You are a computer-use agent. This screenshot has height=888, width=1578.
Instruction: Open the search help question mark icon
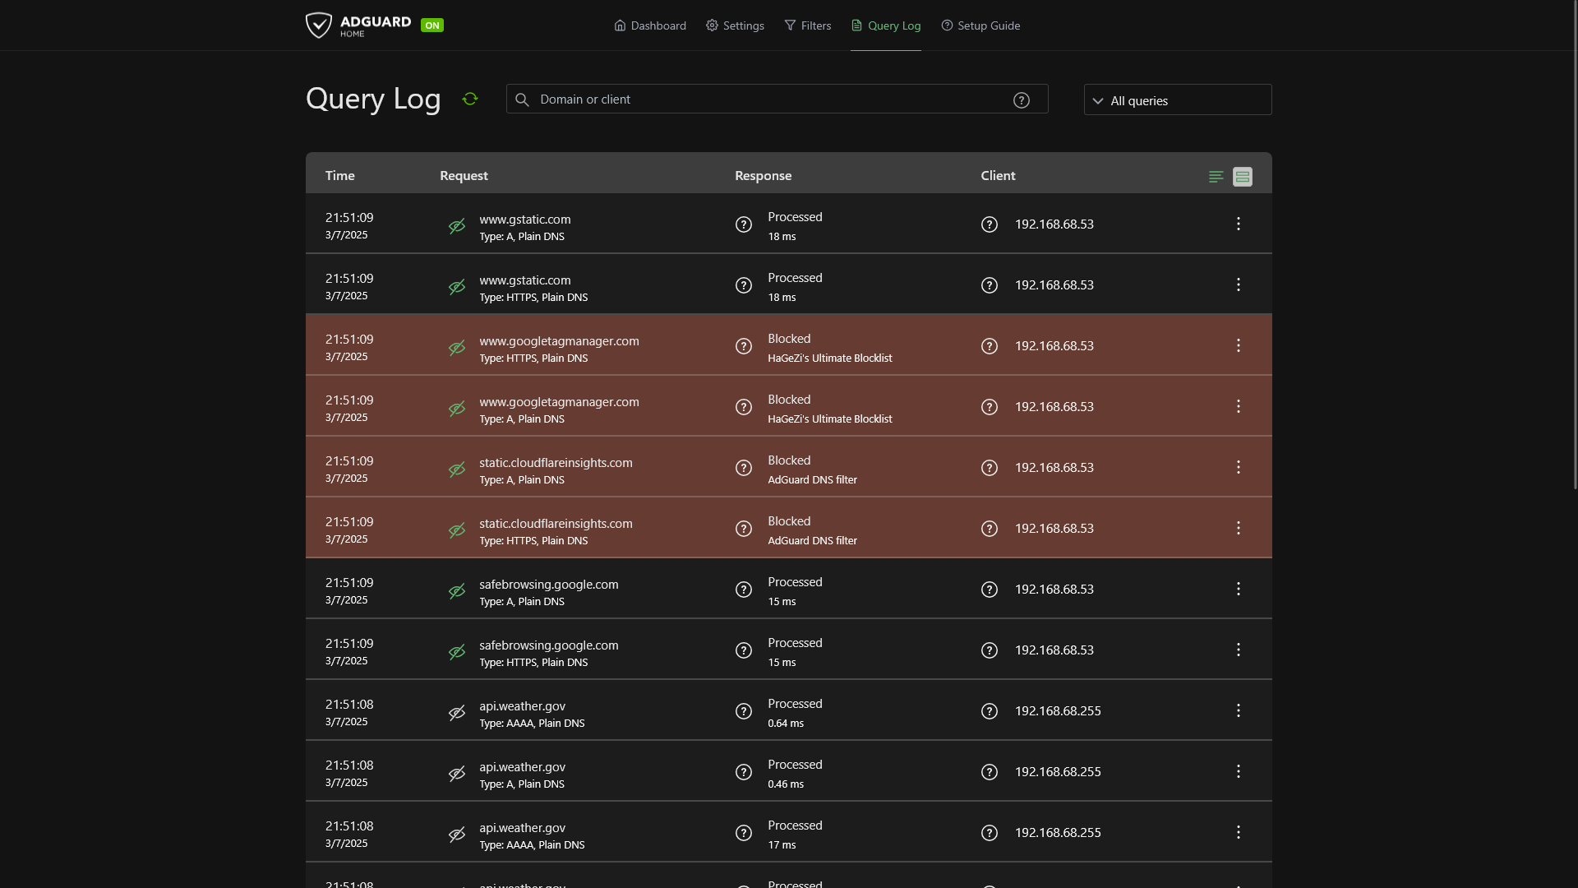(x=1022, y=99)
